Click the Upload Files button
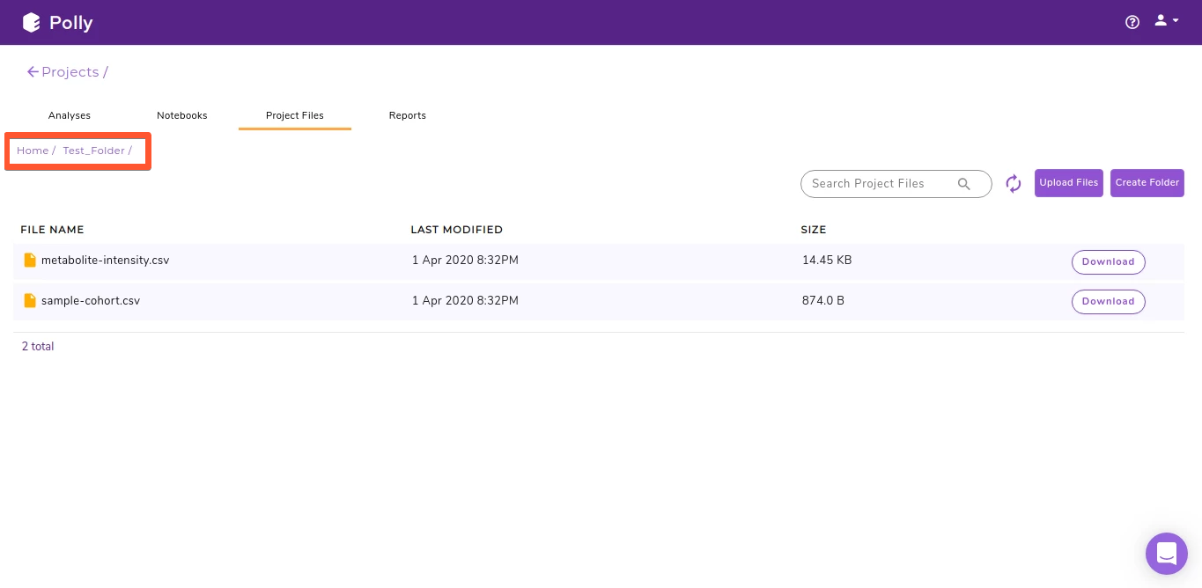The width and height of the screenshot is (1202, 588). click(x=1068, y=182)
